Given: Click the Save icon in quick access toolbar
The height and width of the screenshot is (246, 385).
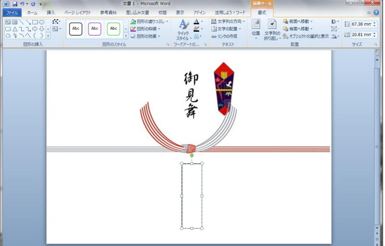Looking at the screenshot, I should pos(15,4).
